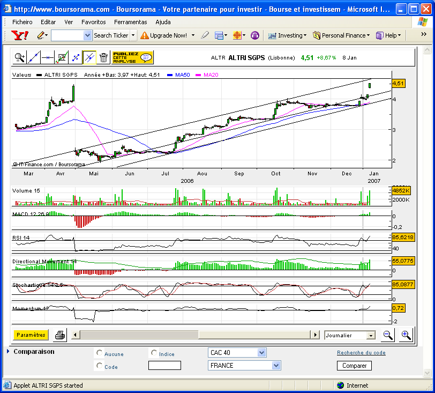Image resolution: width=435 pixels, height=393 pixels.
Task: Click the Yahoo toolbar pencil icon
Action: point(41,35)
